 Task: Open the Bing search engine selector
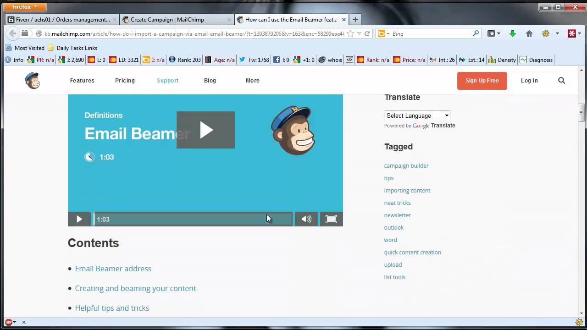click(x=383, y=33)
